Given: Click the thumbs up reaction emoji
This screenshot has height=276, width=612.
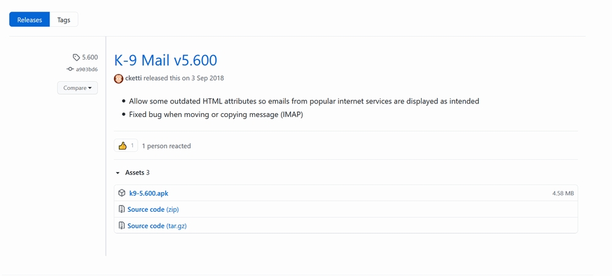Looking at the screenshot, I should pyautogui.click(x=122, y=146).
